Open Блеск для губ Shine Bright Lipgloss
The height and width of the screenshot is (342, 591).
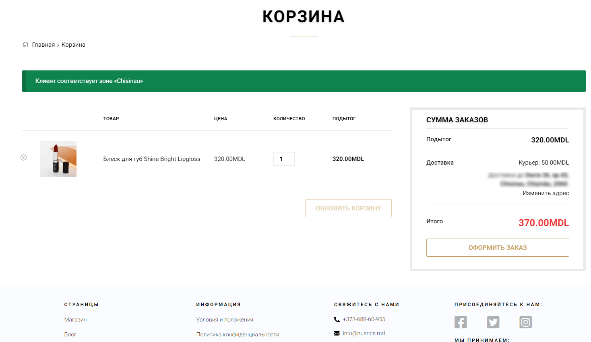(x=152, y=159)
